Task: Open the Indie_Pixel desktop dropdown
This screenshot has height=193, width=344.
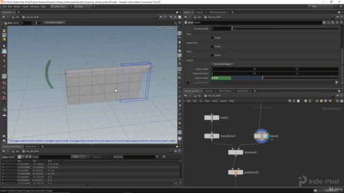Action: click(60, 6)
